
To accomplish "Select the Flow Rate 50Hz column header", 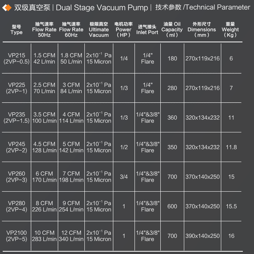I will coord(44,30).
